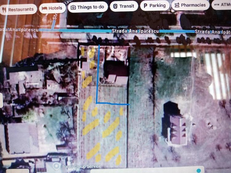Click Turcu Group Service map pin icon
The height and width of the screenshot is (173, 231).
[x=56, y=166]
